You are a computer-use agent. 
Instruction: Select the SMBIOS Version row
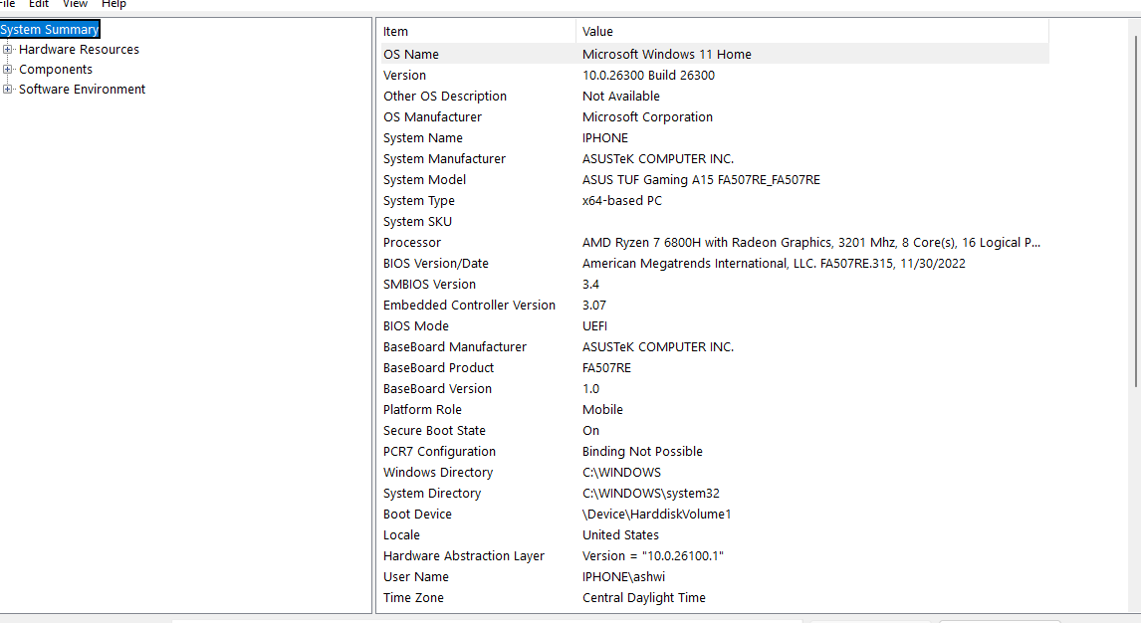[x=715, y=285]
